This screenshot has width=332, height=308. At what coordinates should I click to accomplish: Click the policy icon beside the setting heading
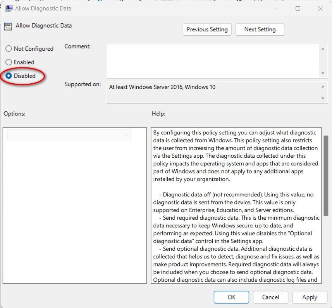coord(8,26)
